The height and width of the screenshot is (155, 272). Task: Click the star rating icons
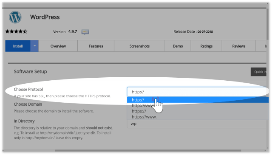[16, 31]
